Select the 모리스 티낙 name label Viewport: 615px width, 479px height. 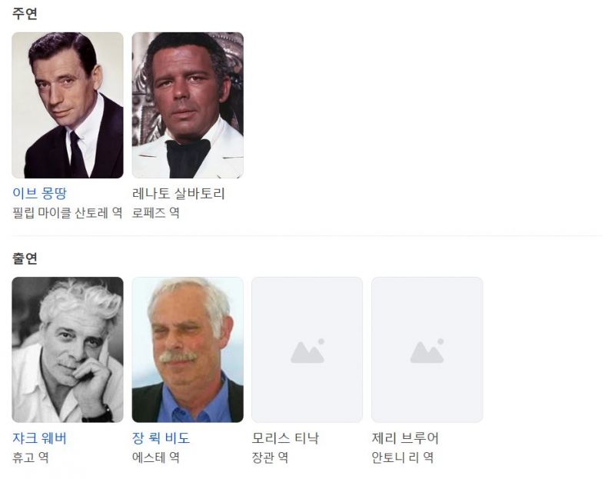(x=285, y=438)
